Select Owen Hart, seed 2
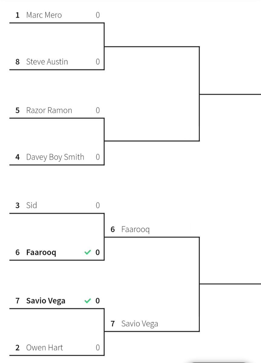This screenshot has height=363, width=261. point(57,348)
